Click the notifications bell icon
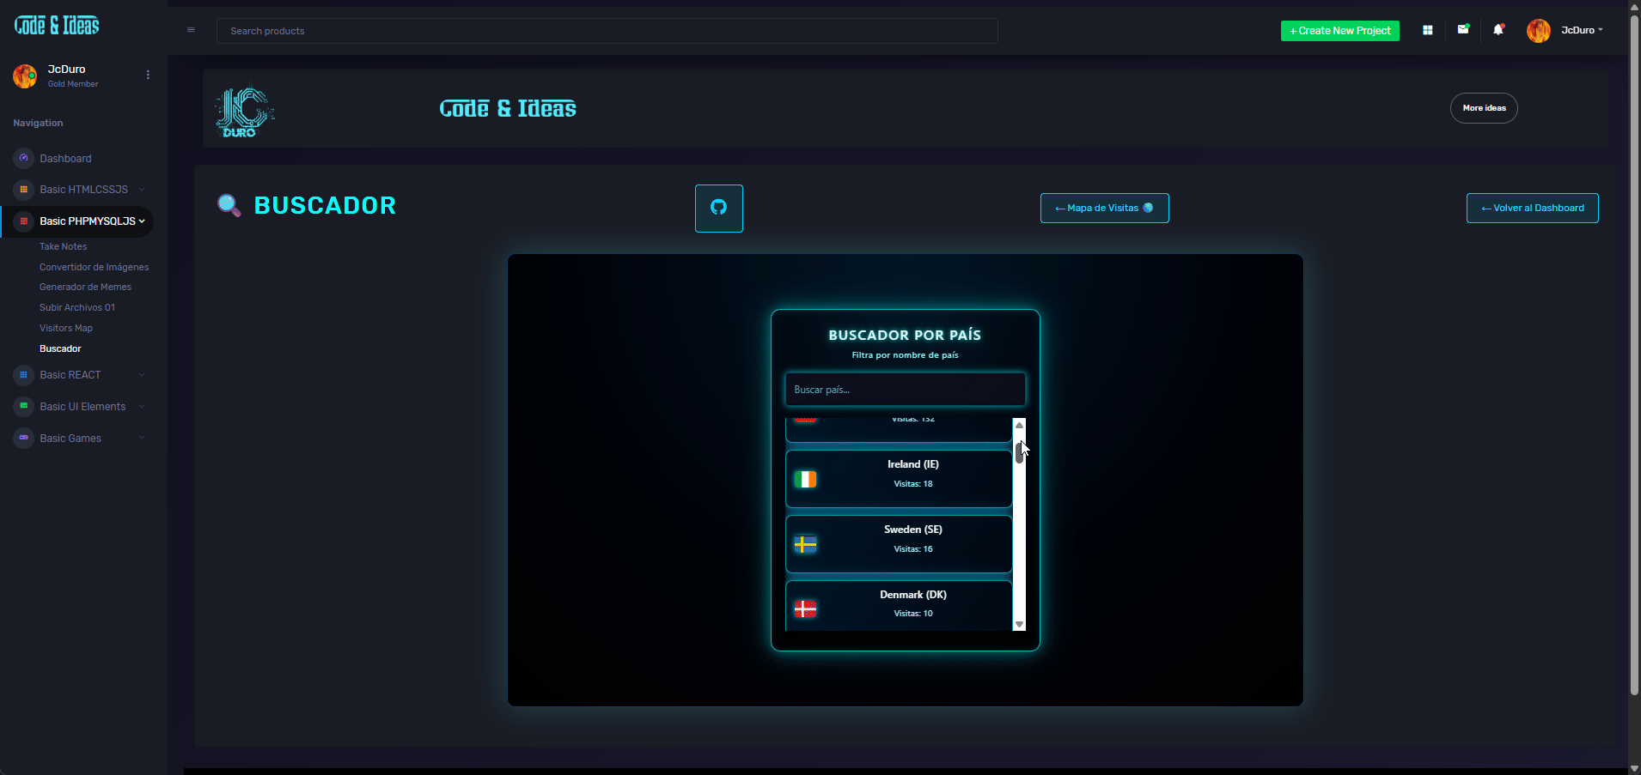This screenshot has width=1641, height=775. (1498, 30)
